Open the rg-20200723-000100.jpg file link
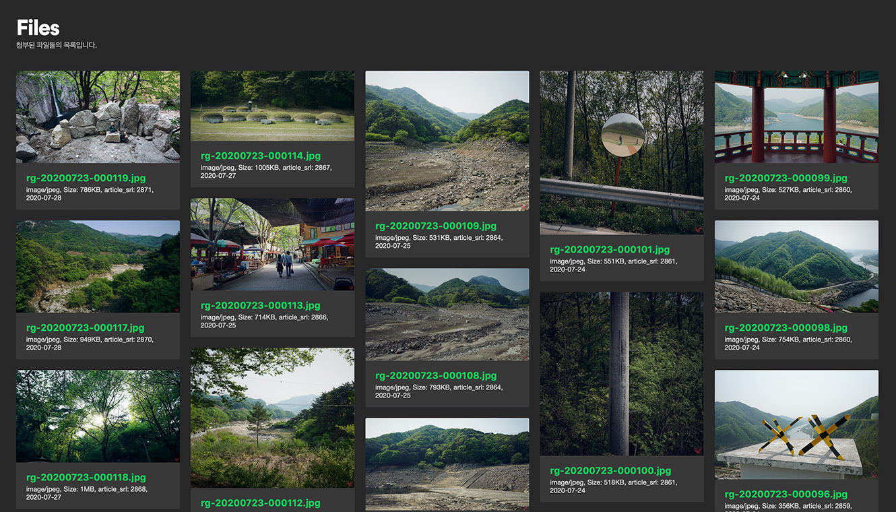Viewport: 896px width, 512px height. tap(610, 471)
